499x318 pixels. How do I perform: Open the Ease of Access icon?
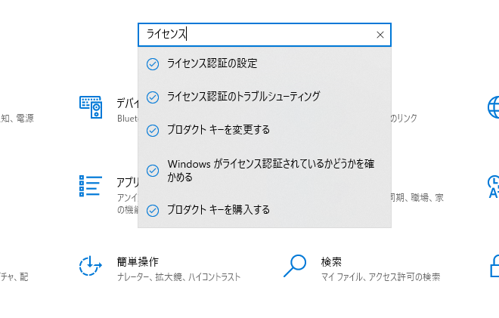click(91, 266)
